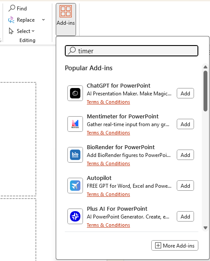The width and height of the screenshot is (210, 261).
Task: Open the Add-ins ribbon button
Action: [x=66, y=20]
